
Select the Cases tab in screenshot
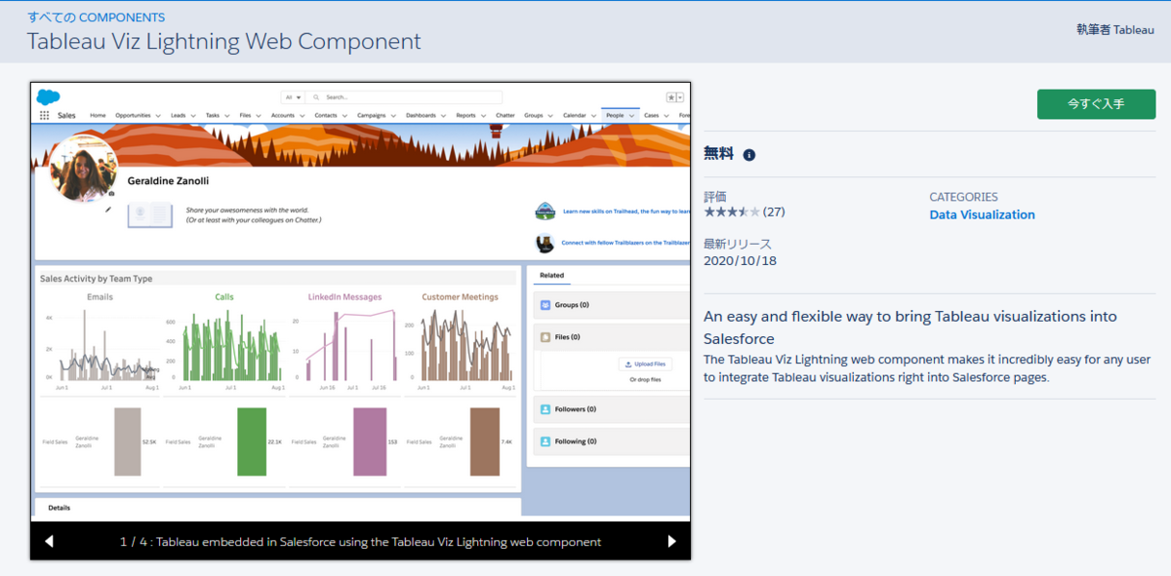click(x=653, y=115)
